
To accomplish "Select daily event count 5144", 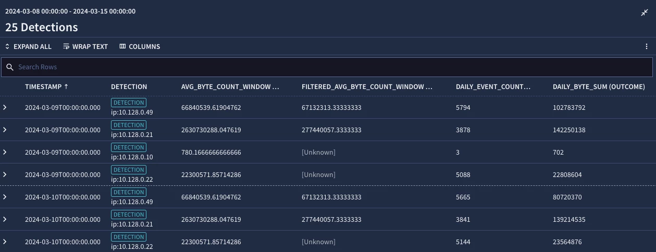I will (x=463, y=242).
